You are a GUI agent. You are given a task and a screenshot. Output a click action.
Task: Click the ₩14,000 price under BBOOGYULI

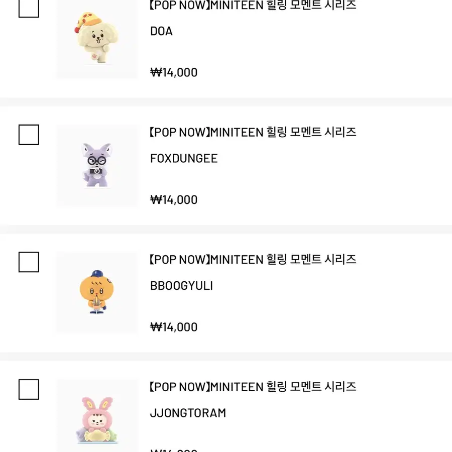pyautogui.click(x=174, y=327)
